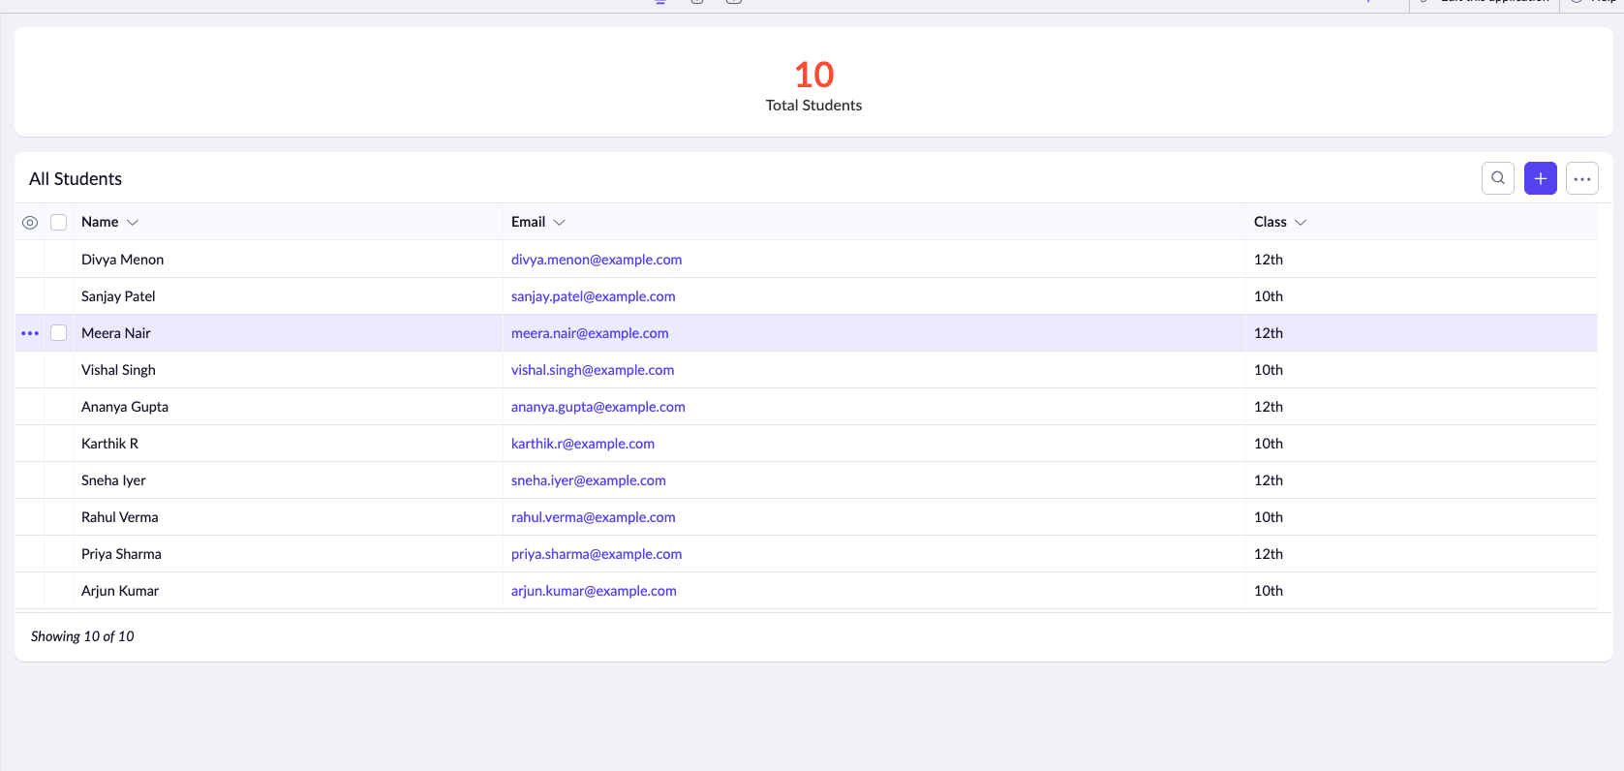The image size is (1624, 771).
Task: Click the 10th class cell for Rahul Verma
Action: point(1421,517)
